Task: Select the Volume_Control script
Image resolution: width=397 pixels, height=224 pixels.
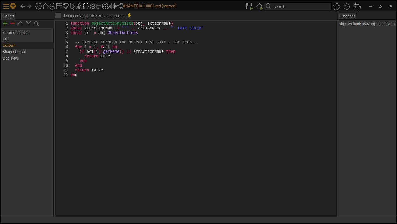Action: [x=27, y=32]
